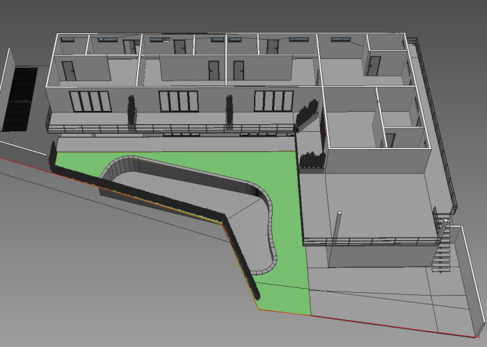
Task: Select the black striped ramp at far left
Action: tap(20, 99)
